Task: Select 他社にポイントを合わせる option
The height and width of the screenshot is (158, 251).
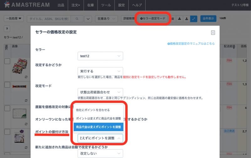Action: (99, 110)
